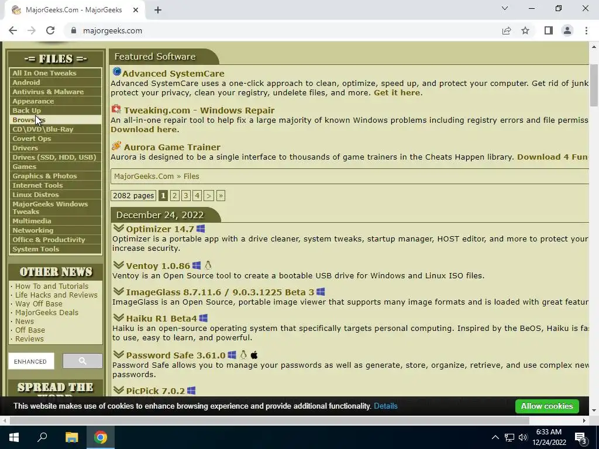The image size is (599, 449).
Task: Reload the MajorGeeks page
Action: tap(50, 30)
